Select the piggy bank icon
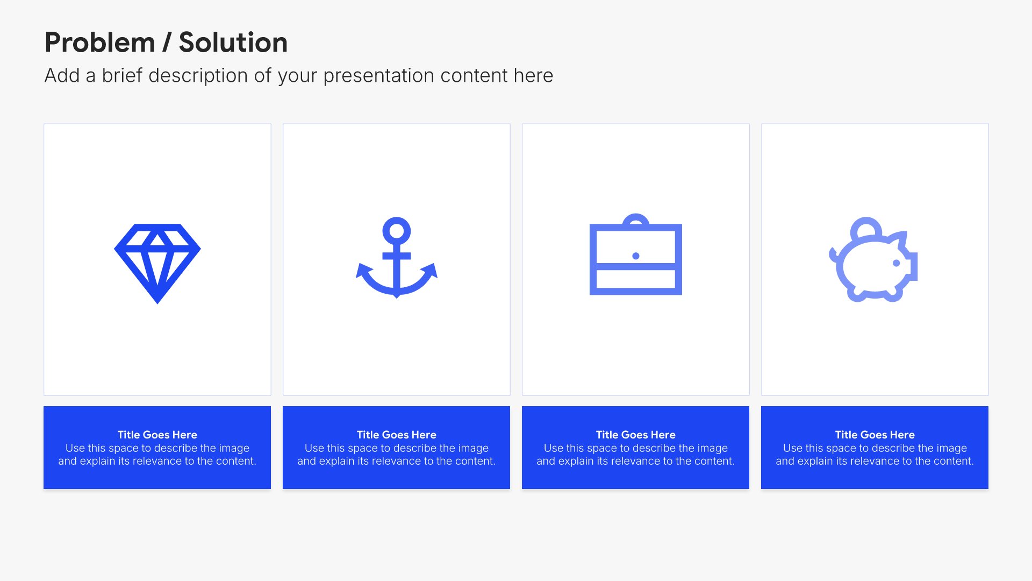The width and height of the screenshot is (1032, 581). point(873,259)
